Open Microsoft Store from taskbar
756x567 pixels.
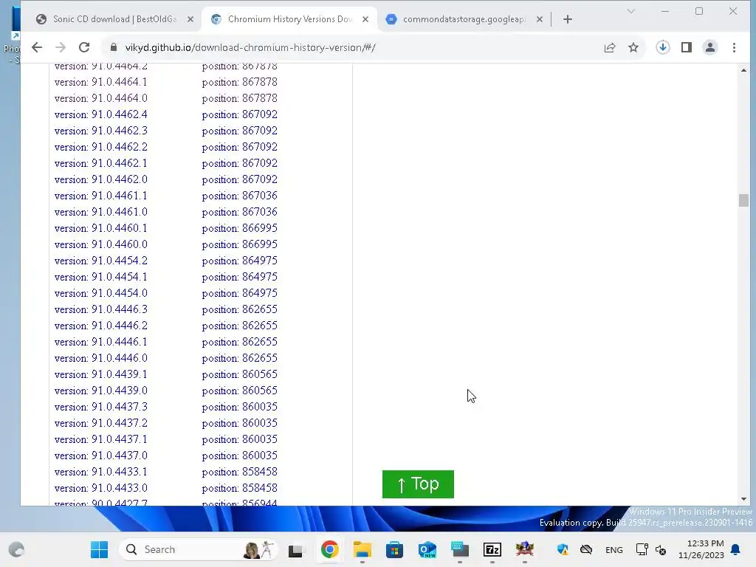pyautogui.click(x=394, y=549)
